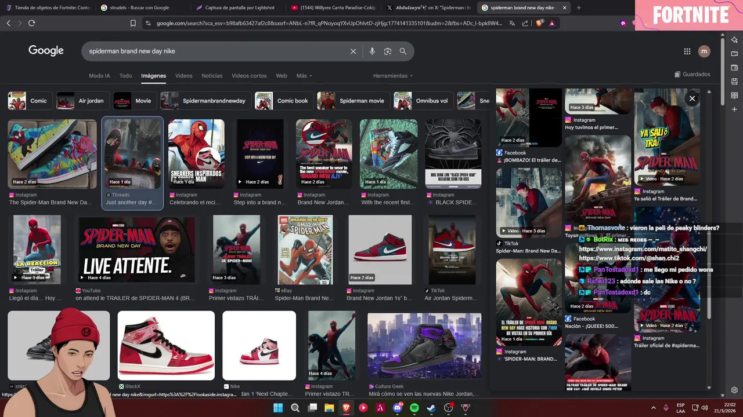Open Steam from the taskbar
The image size is (743, 417).
point(431,408)
